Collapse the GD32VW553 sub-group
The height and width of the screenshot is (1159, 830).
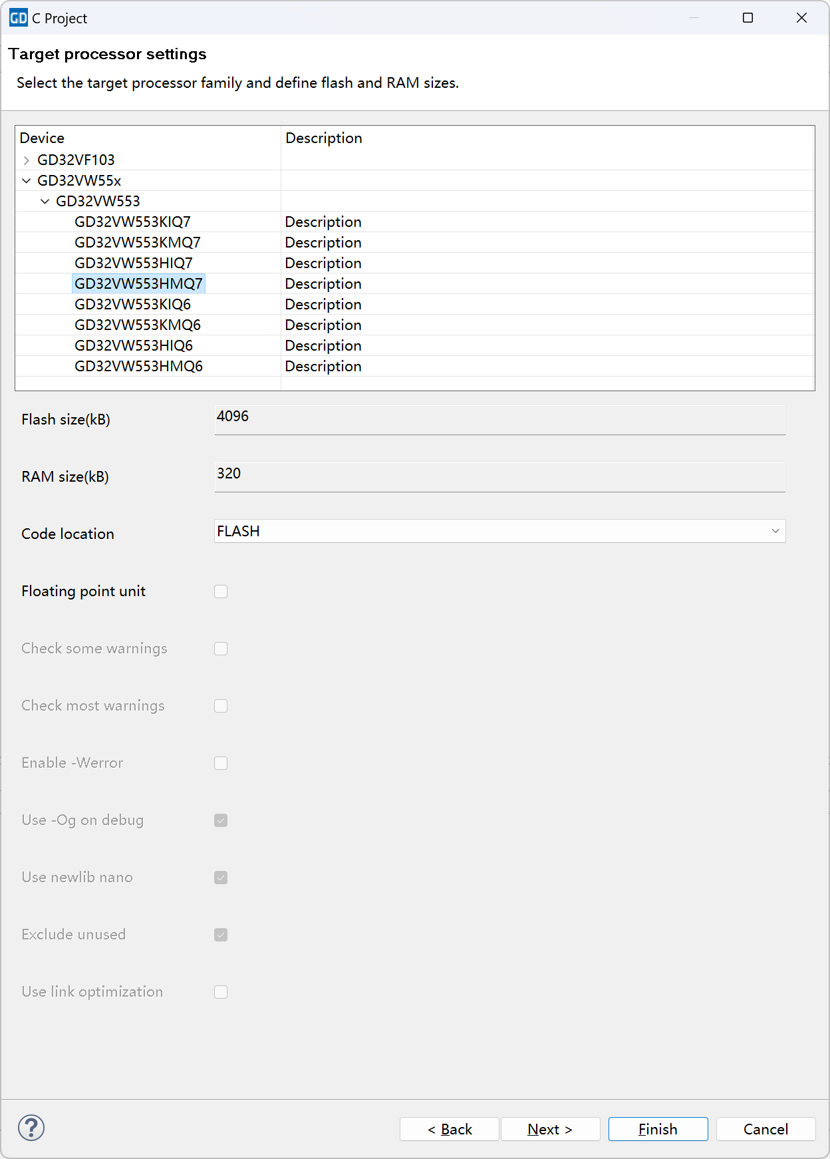click(45, 202)
